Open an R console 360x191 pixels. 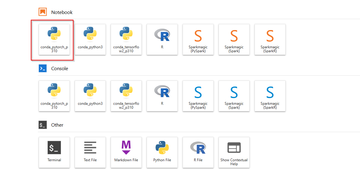[162, 96]
